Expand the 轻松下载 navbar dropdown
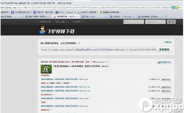Viewport: 184px width, 113px height. 61,22
